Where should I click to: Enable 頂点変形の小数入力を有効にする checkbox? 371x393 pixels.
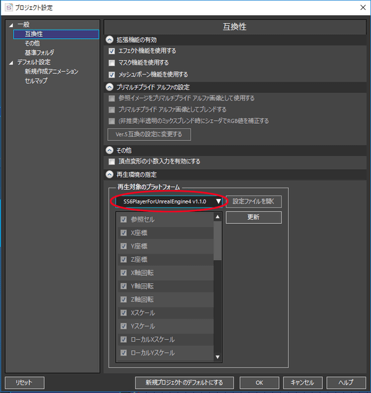[112, 161]
